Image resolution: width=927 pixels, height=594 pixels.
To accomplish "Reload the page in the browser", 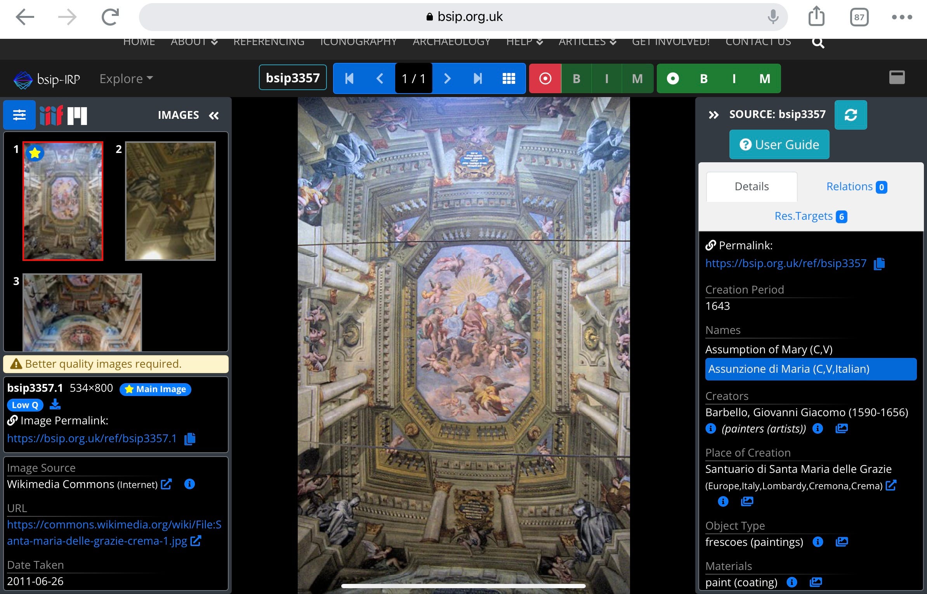I will [x=110, y=17].
